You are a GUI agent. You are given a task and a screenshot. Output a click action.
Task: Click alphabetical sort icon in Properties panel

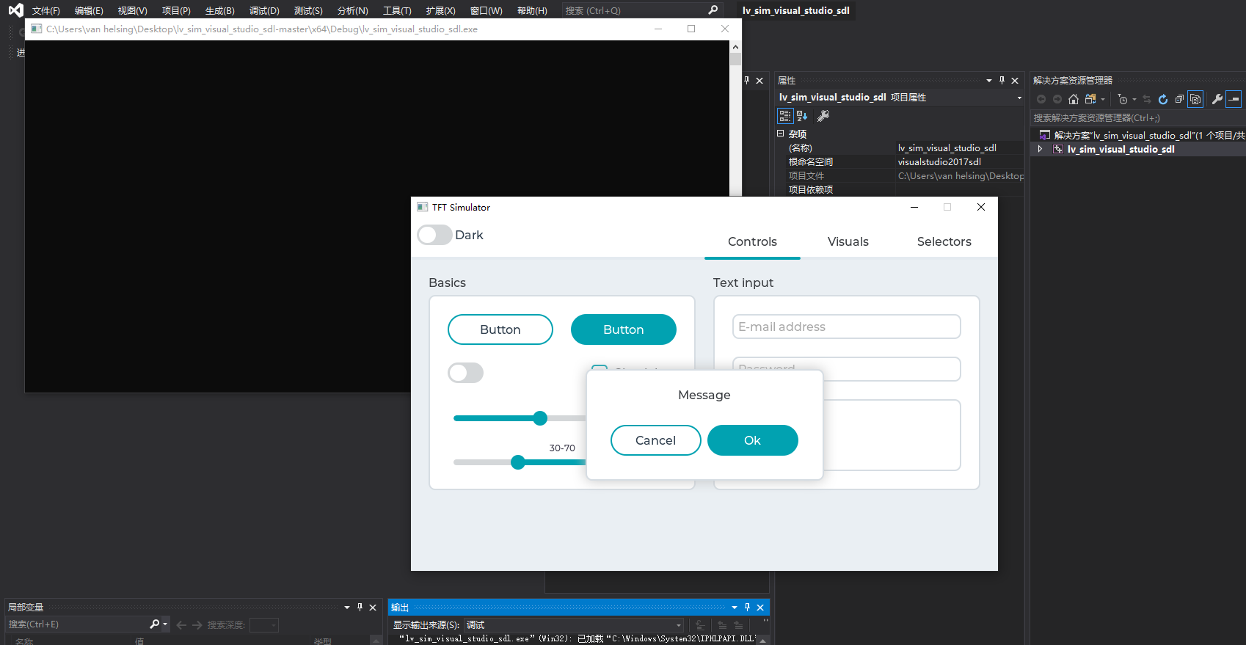[802, 116]
